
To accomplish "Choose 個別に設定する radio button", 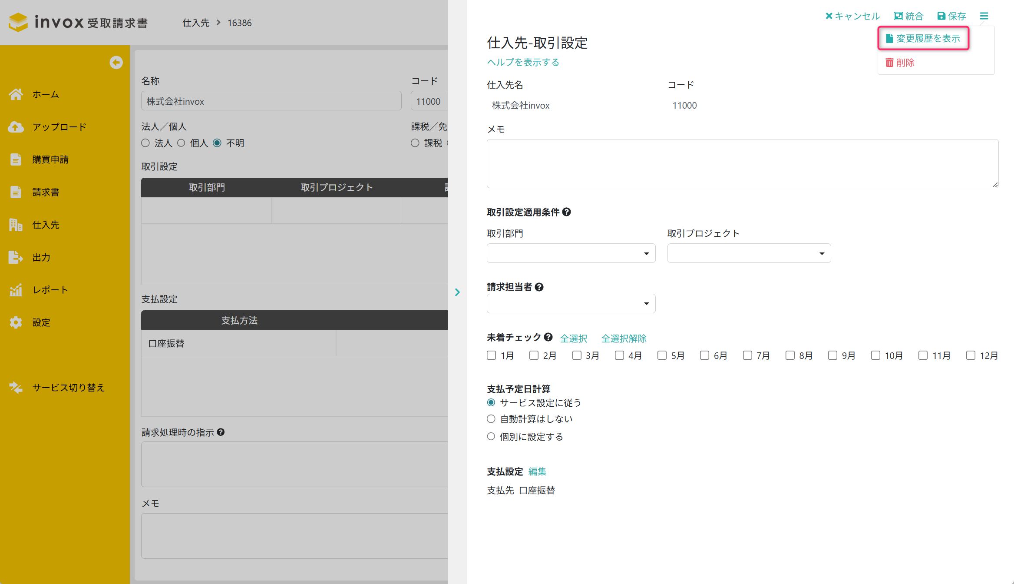I will [491, 437].
